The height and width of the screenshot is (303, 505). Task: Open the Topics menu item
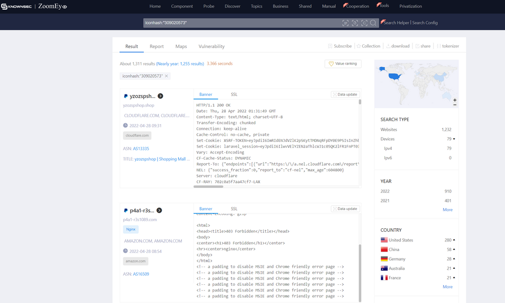pos(257,6)
